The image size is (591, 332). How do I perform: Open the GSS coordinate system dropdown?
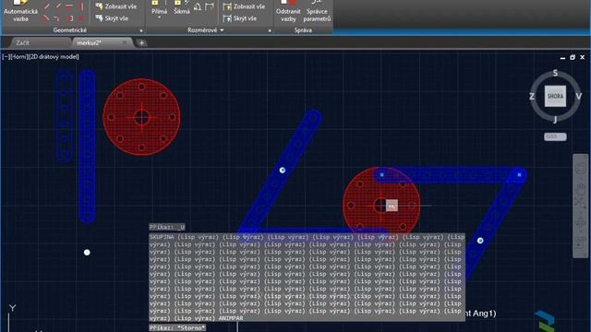click(555, 136)
